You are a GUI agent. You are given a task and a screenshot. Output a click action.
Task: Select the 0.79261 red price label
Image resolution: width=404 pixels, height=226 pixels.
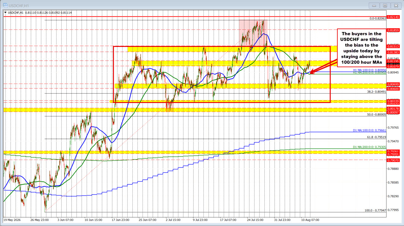tap(393, 151)
